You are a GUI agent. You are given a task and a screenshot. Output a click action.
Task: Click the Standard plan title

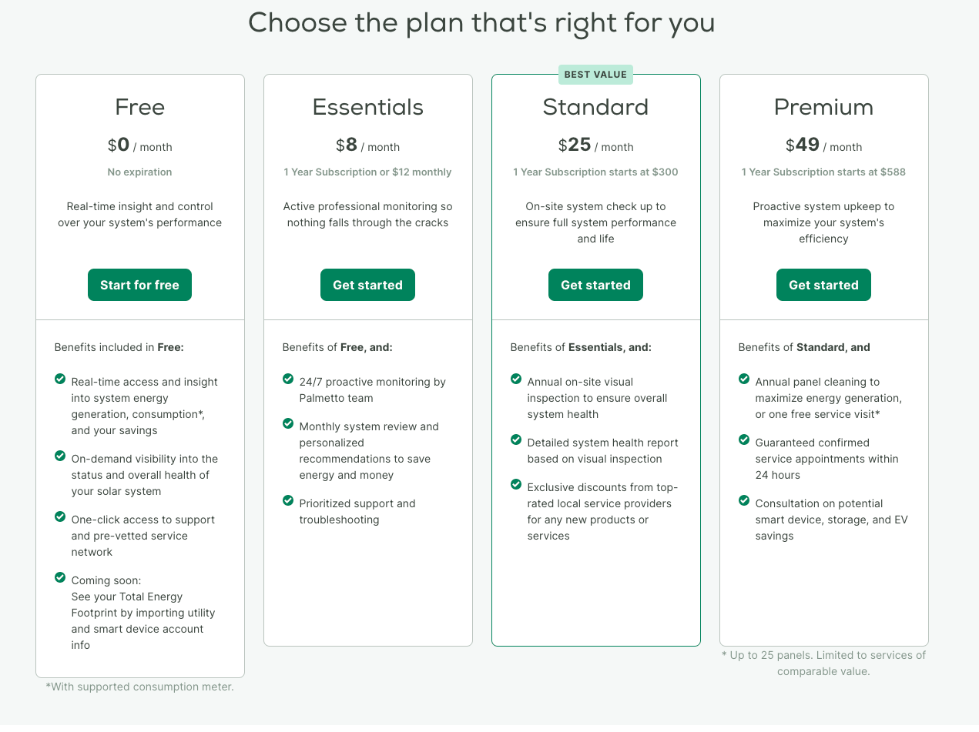(595, 107)
